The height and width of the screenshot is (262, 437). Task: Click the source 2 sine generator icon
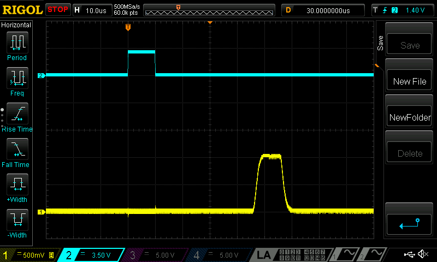pyautogui.click(x=373, y=254)
